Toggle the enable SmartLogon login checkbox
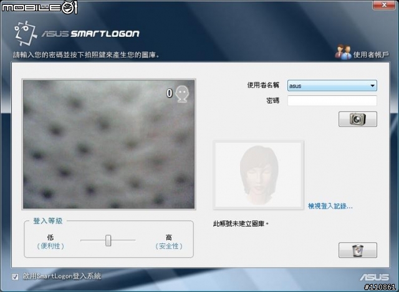 (x=15, y=276)
